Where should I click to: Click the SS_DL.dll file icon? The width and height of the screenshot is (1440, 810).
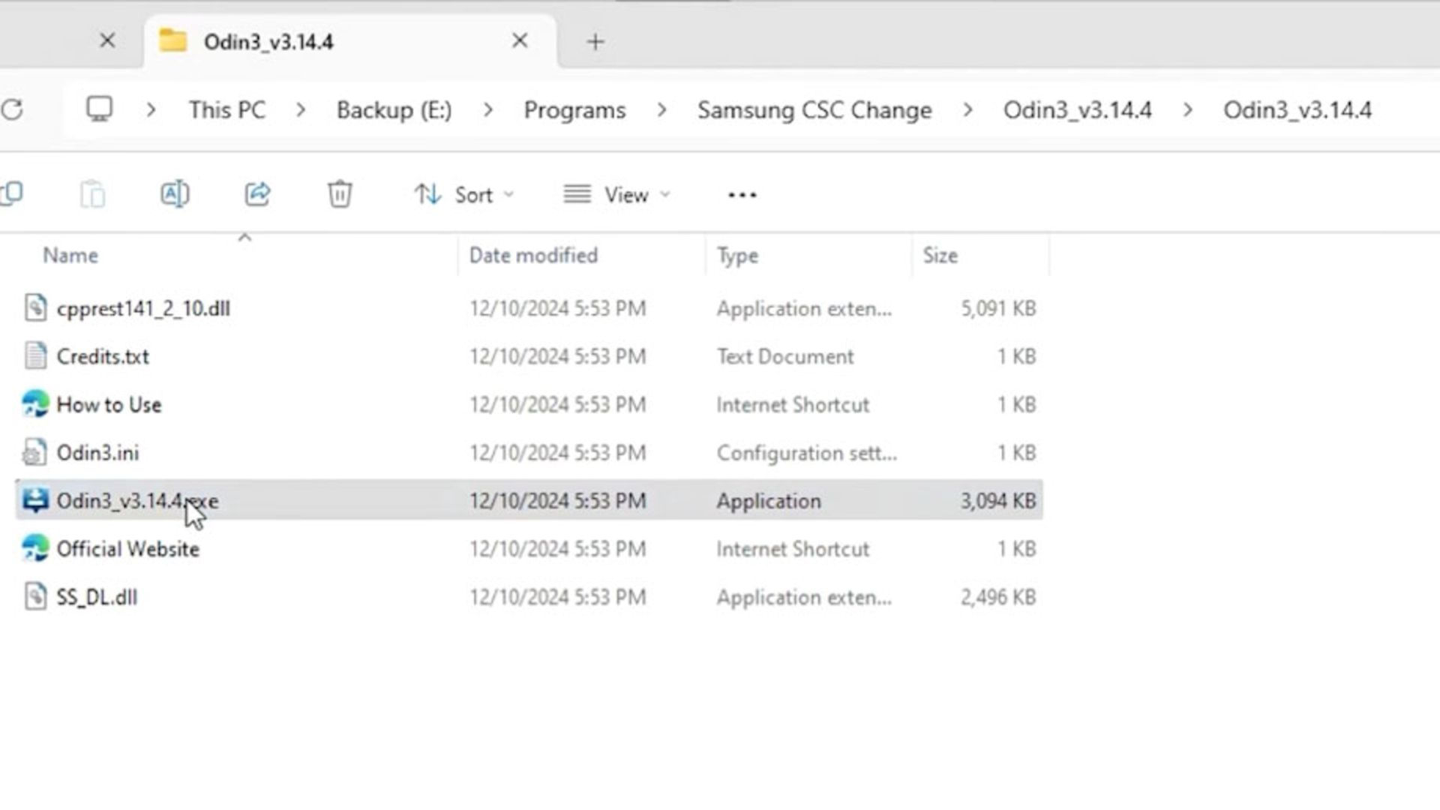point(35,597)
